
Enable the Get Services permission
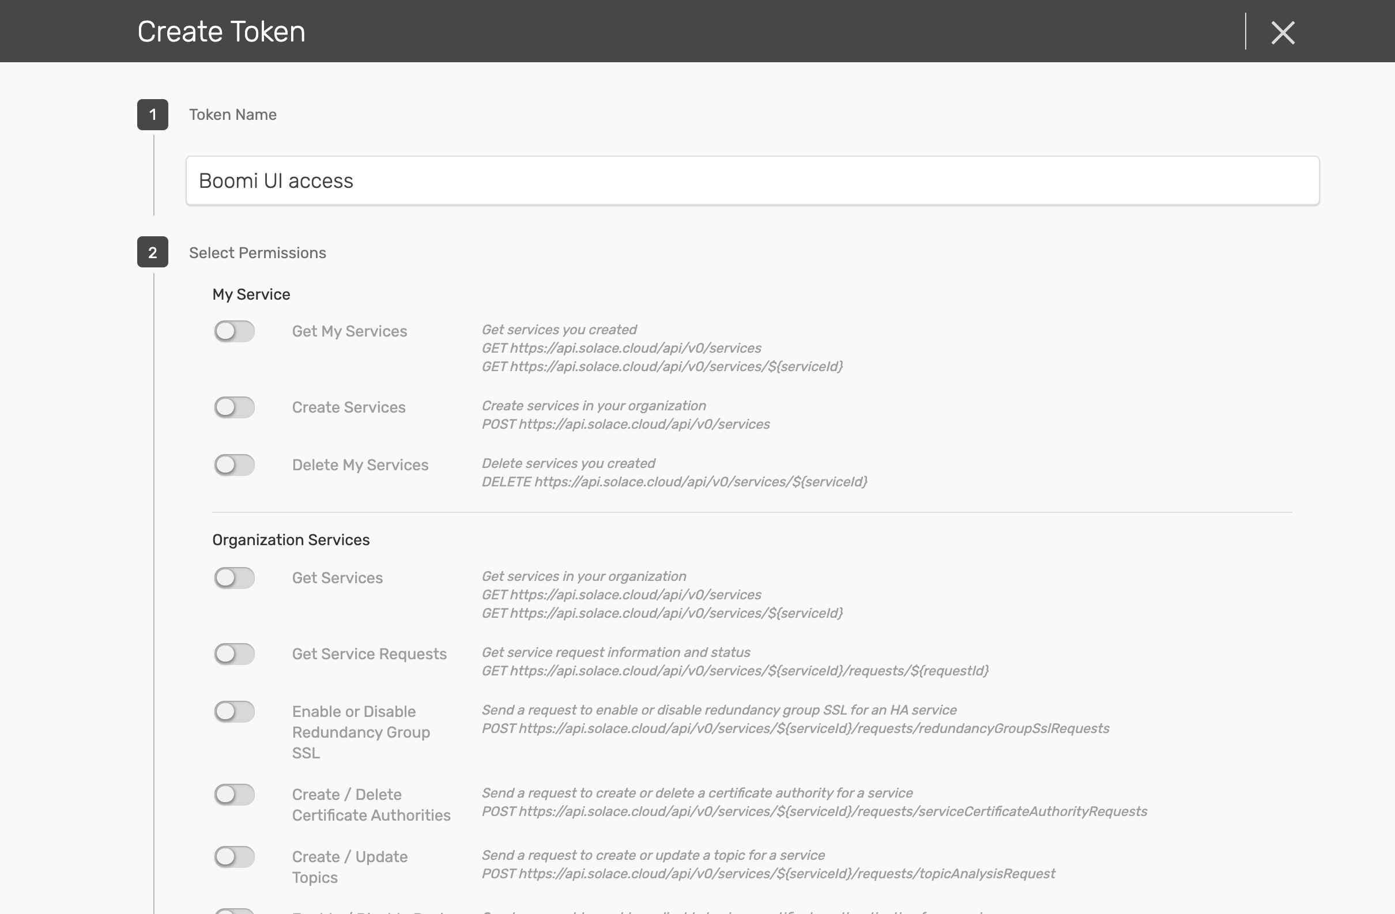[x=234, y=577]
